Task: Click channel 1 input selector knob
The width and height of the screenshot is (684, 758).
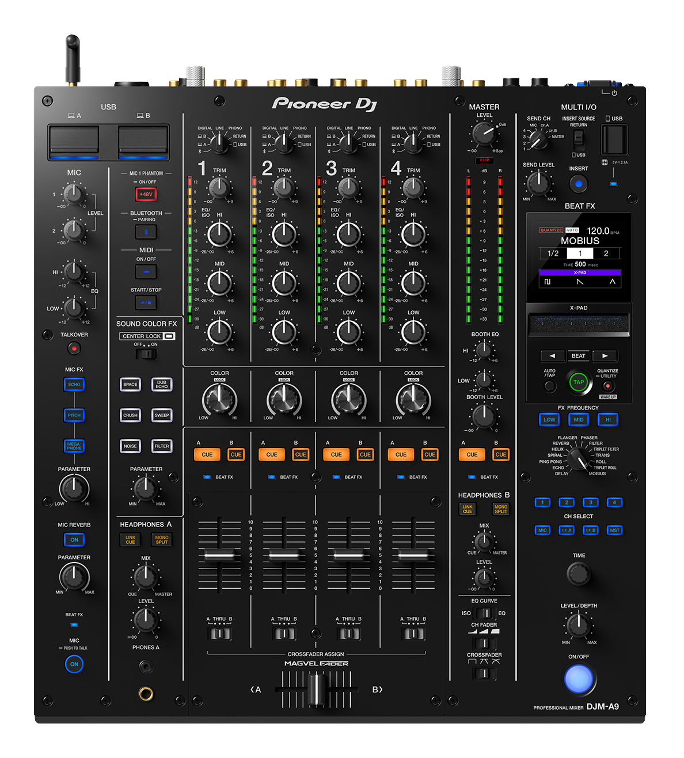Action: click(x=219, y=142)
